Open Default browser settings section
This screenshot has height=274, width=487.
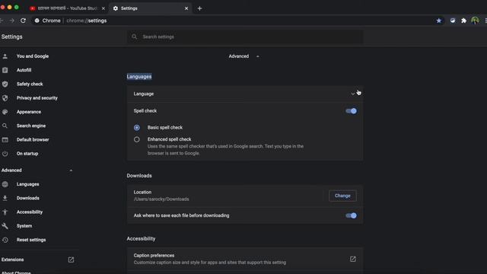pos(33,140)
